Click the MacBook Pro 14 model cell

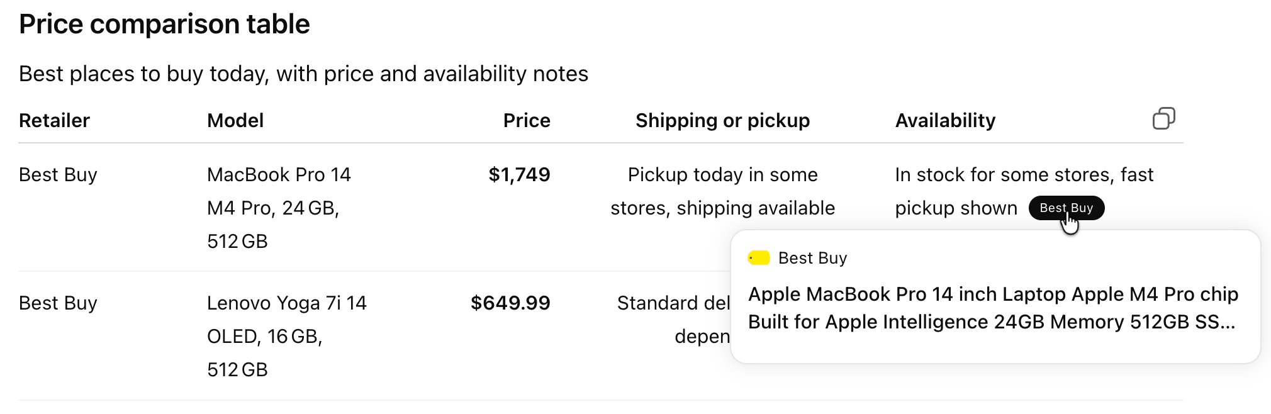click(279, 208)
